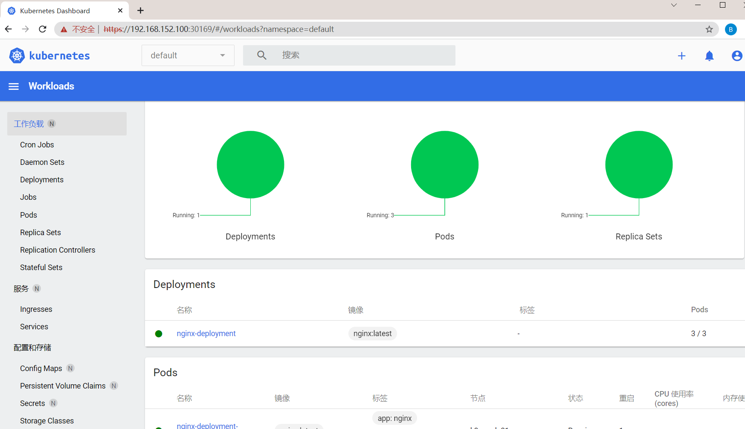Click the Pods section heading
Viewport: 745px width, 429px height.
coord(165,373)
